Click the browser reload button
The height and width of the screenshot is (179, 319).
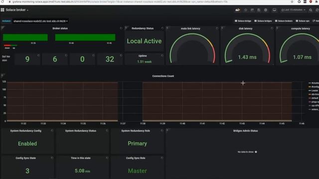click(x=2, y=1)
